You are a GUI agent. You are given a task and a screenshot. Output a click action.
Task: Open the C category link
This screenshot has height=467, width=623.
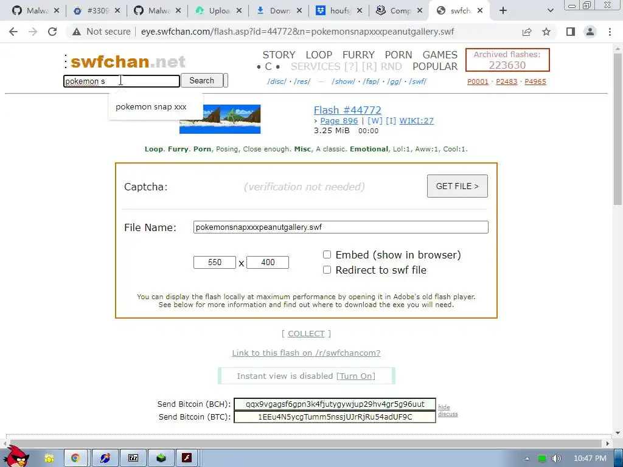(x=268, y=66)
